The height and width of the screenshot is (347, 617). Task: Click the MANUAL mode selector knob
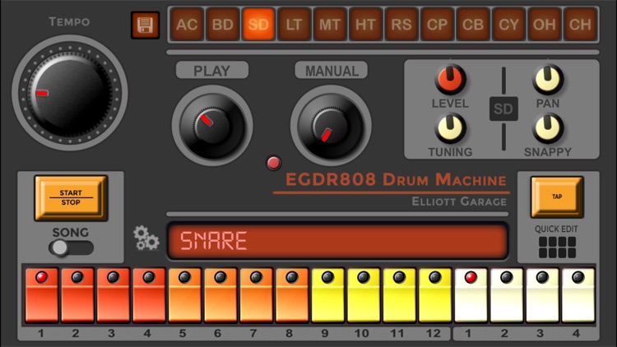click(331, 126)
